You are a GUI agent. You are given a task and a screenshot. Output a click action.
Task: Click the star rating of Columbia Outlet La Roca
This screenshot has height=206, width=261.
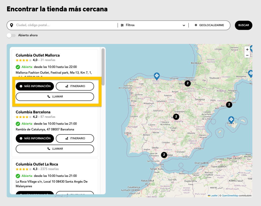pos(24,169)
